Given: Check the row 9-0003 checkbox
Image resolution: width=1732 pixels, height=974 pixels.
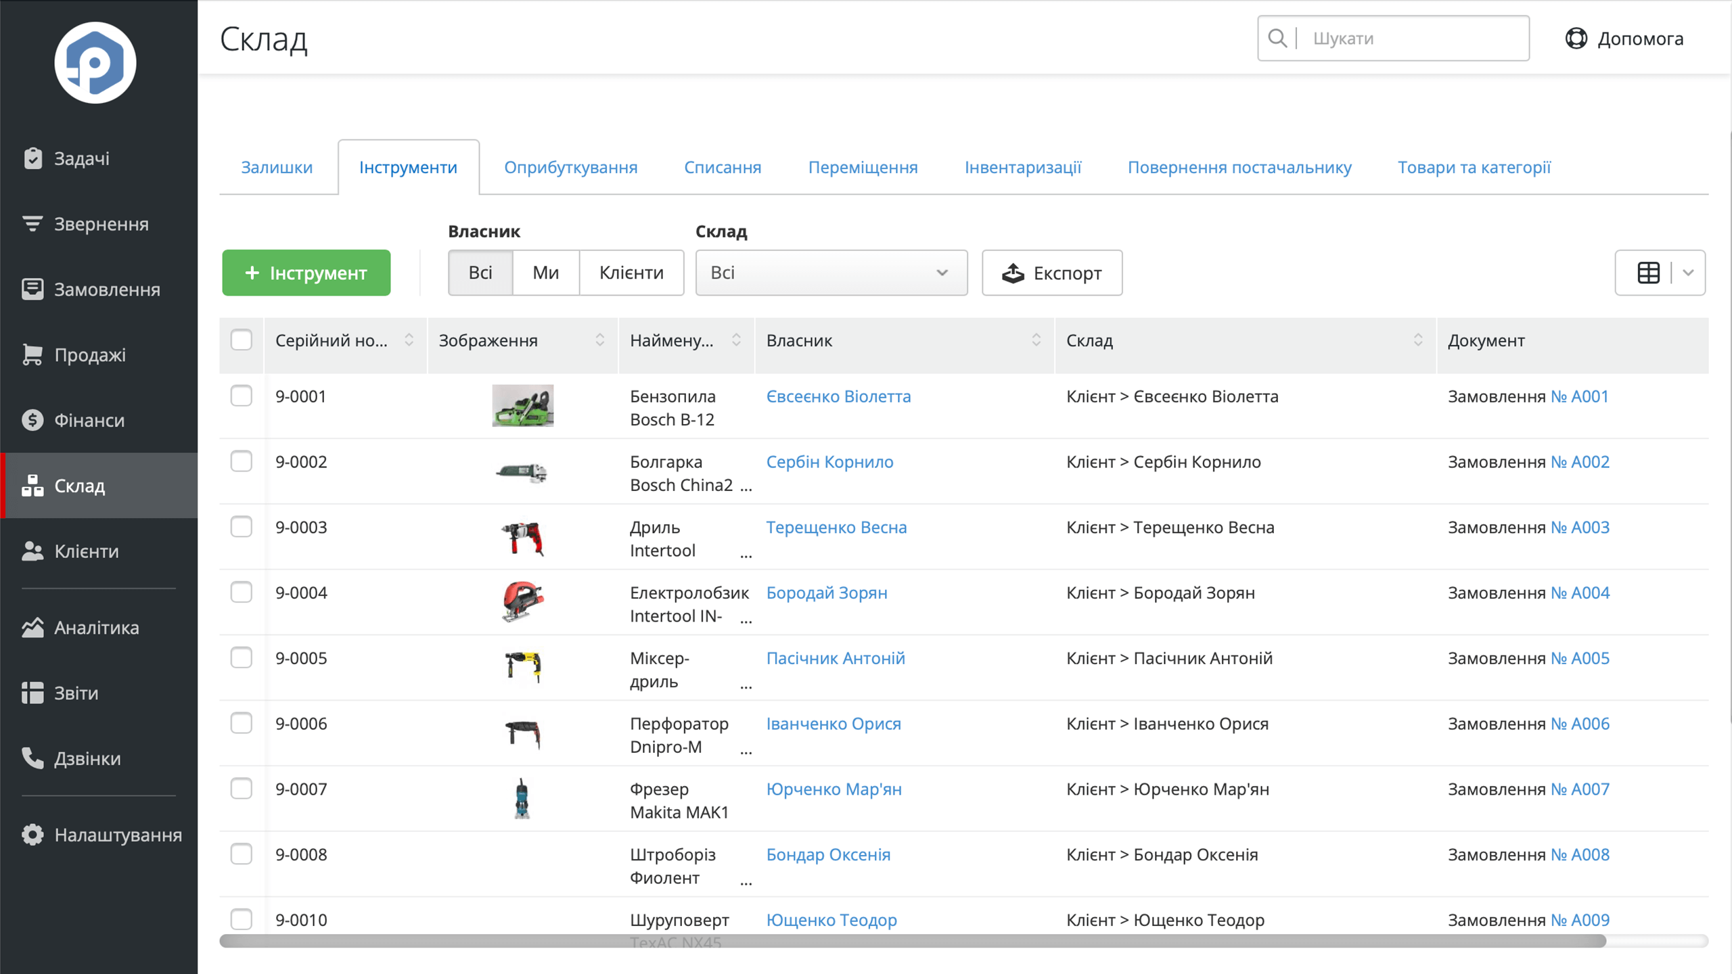Looking at the screenshot, I should (242, 527).
